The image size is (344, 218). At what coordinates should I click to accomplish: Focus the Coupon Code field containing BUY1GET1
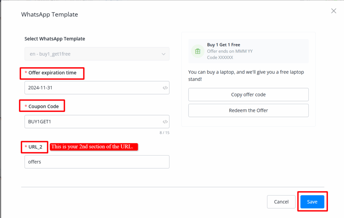tap(92, 122)
